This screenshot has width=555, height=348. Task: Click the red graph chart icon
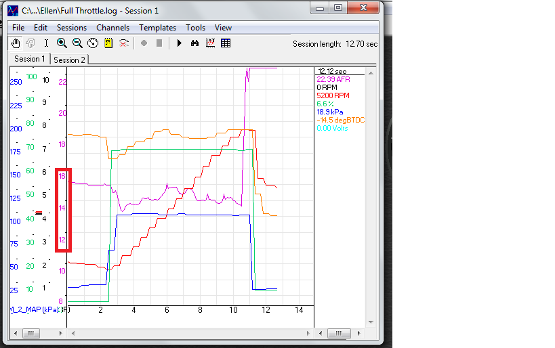[x=210, y=43]
